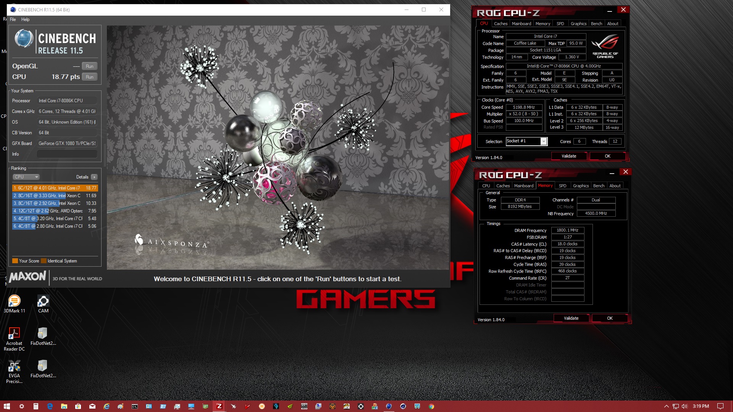Open About tab in CPU-Z processor window
Image resolution: width=733 pixels, height=412 pixels.
(613, 24)
